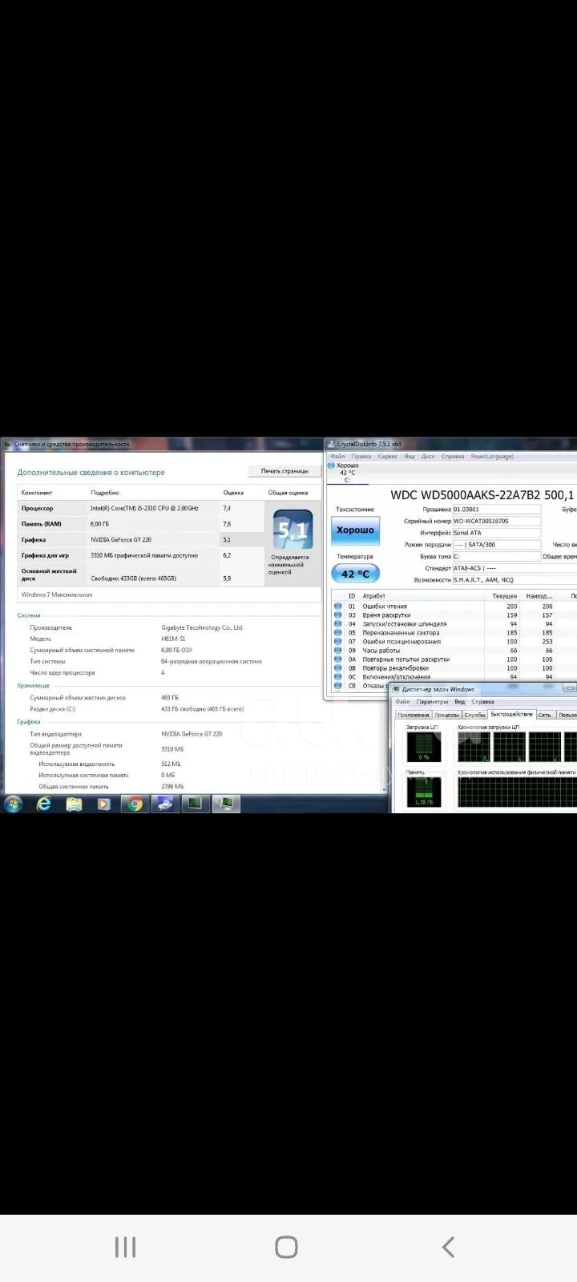Open Файл menu in Task Manager
This screenshot has width=577, height=1282.
(x=402, y=702)
